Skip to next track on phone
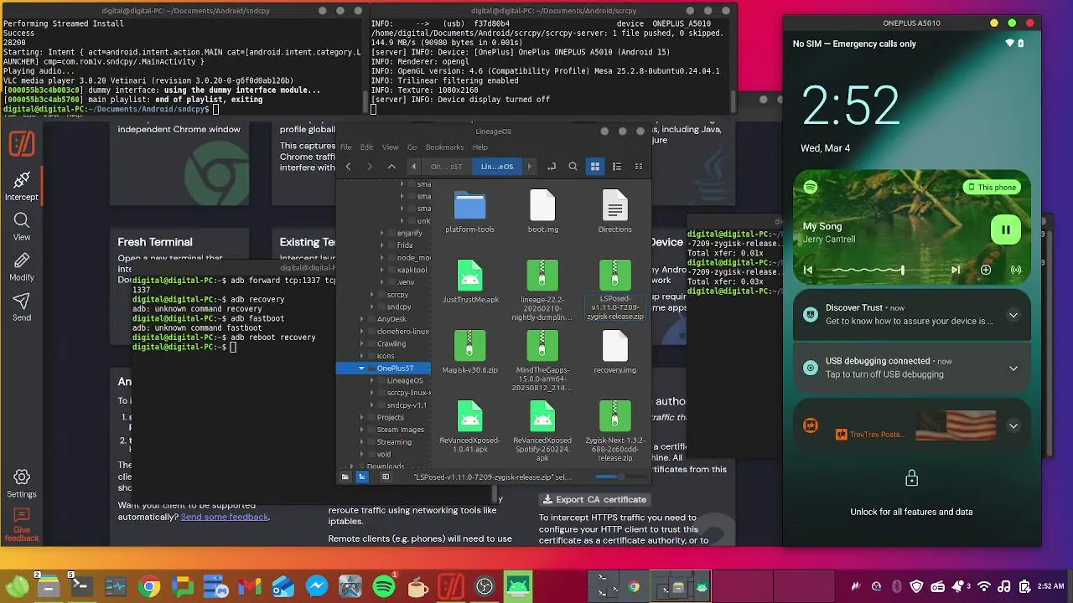Image resolution: width=1073 pixels, height=603 pixels. pos(955,270)
